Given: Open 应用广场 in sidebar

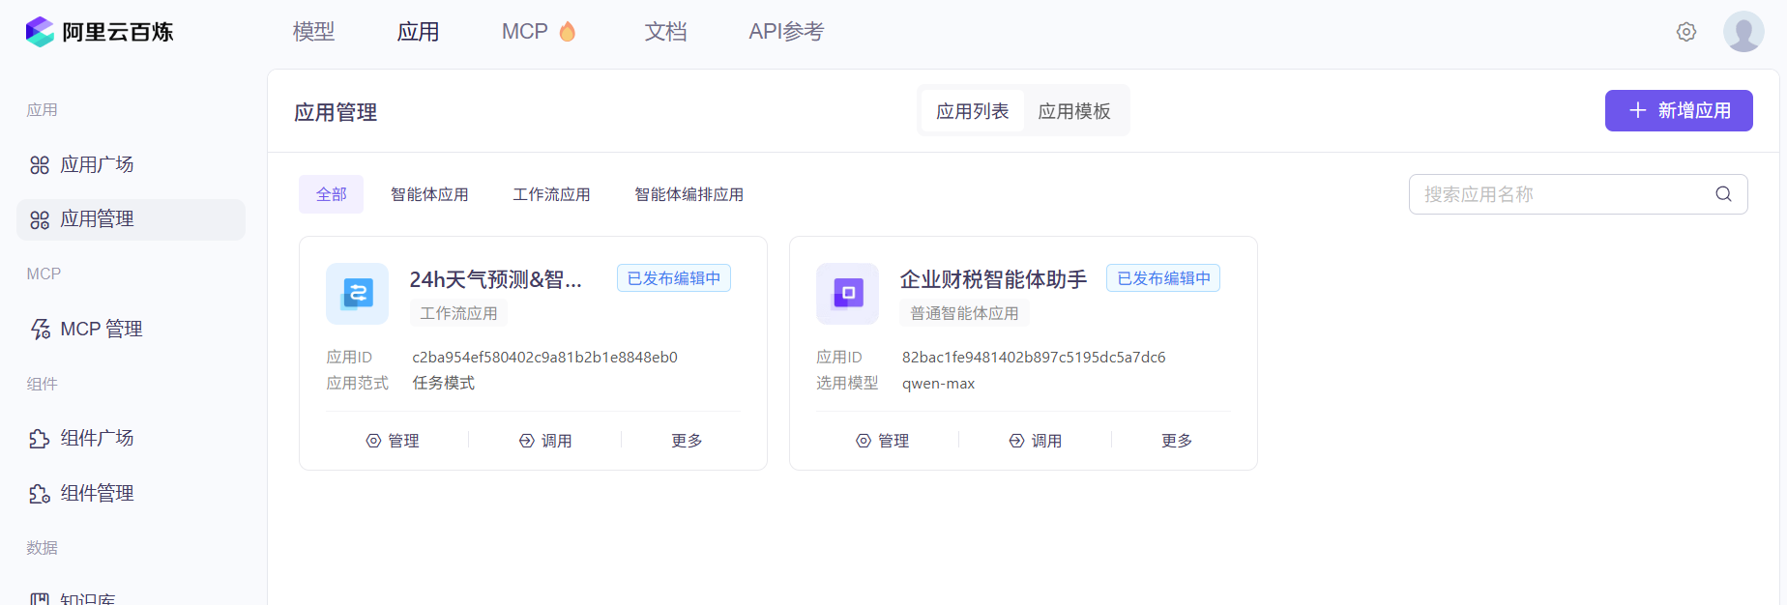Looking at the screenshot, I should pos(131,165).
